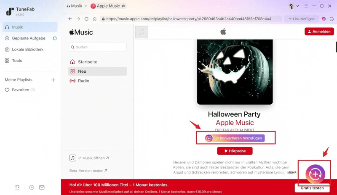Screen dimensions: 337x195
Task: Expand the description with MEHR
Action: (292, 173)
